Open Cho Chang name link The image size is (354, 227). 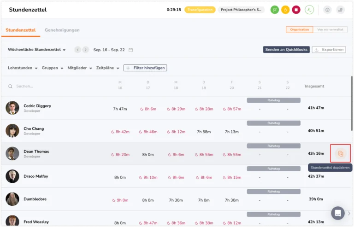click(34, 128)
